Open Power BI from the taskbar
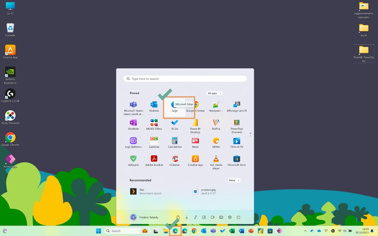This screenshot has width=378, height=236. click(260, 231)
